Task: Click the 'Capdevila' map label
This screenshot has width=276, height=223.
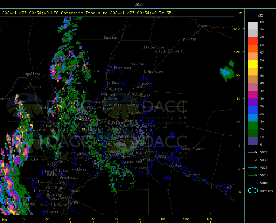Action: tap(90, 71)
